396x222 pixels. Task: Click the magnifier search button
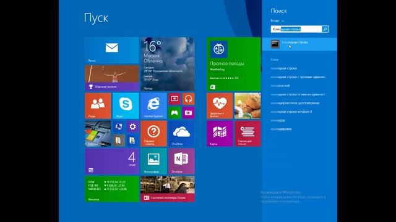(325, 29)
